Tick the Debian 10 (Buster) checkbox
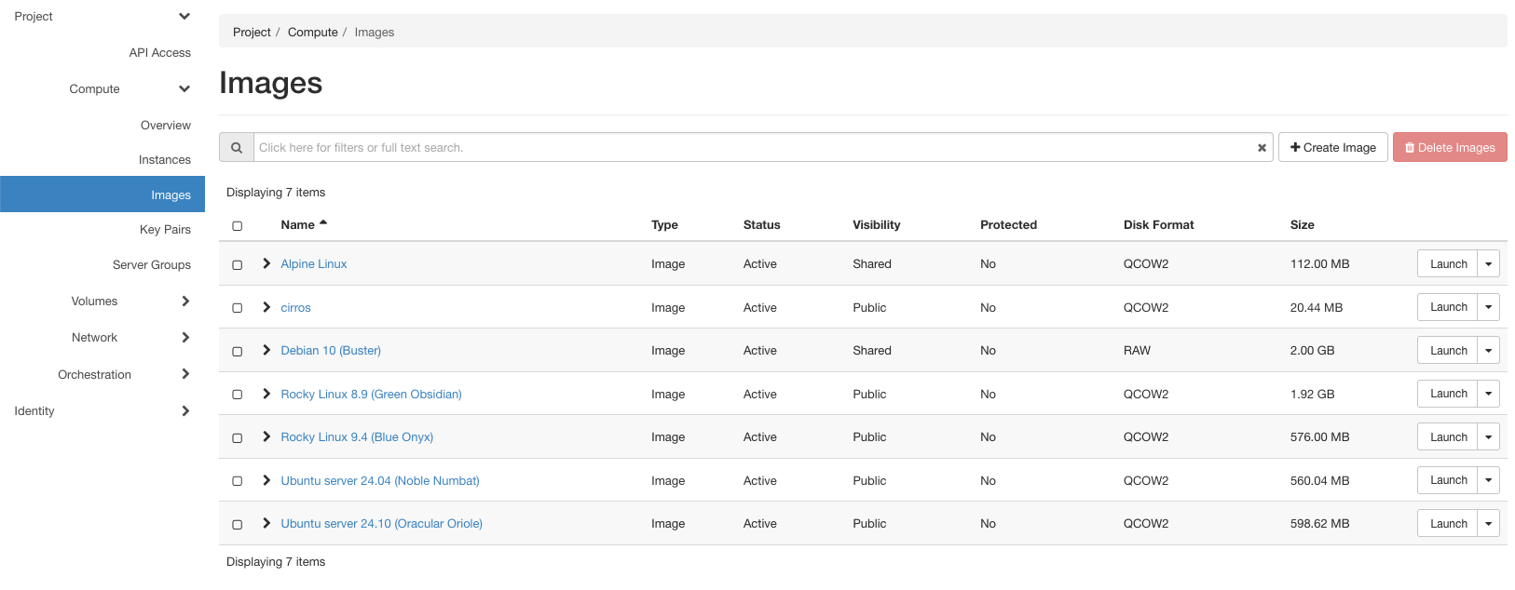Image resolution: width=1515 pixels, height=590 pixels. click(238, 352)
